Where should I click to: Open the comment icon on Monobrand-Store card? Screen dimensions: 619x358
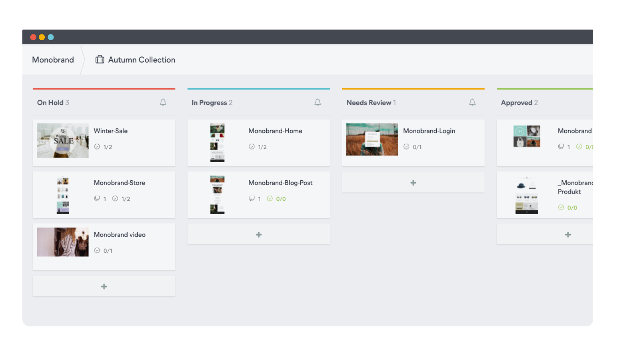coord(97,199)
